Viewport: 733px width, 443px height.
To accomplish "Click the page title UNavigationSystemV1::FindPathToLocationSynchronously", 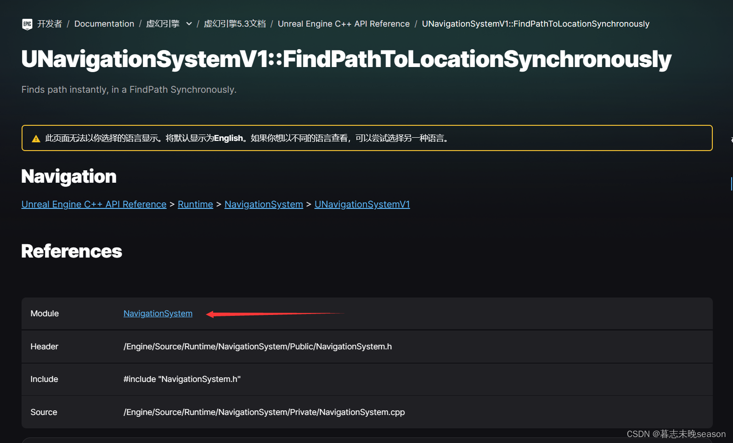I will click(x=346, y=60).
